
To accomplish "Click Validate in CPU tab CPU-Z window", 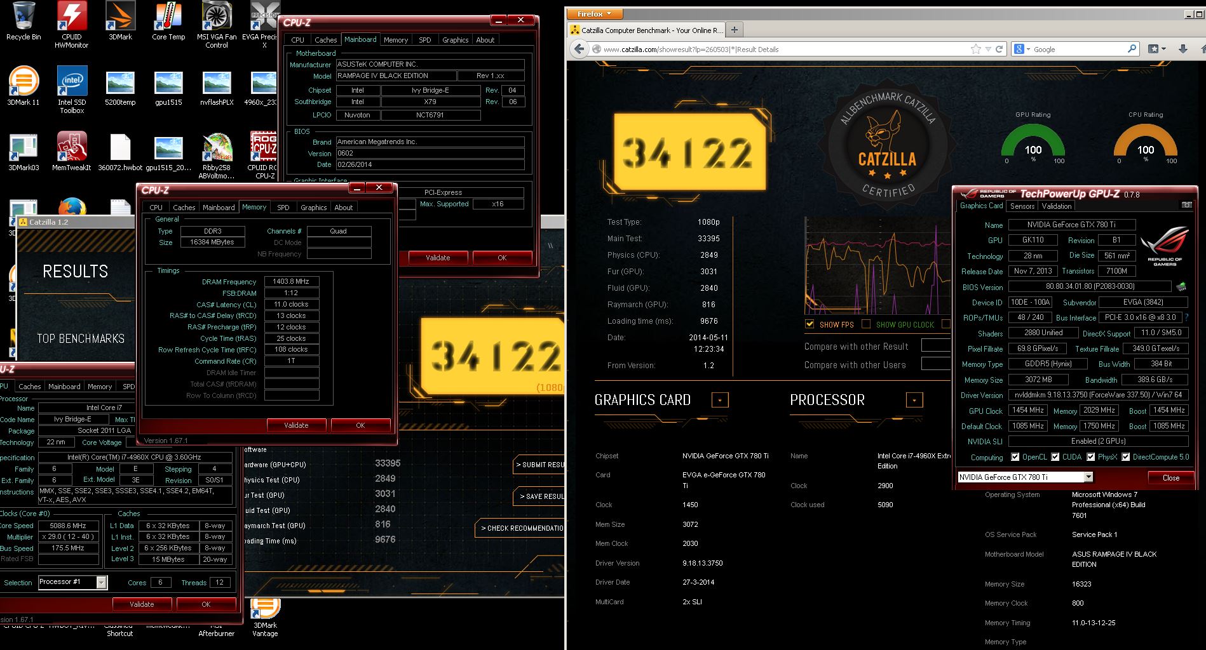I will click(142, 604).
